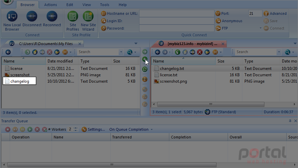Select the My Files local tab
Image resolution: width=298 pixels, height=168 pixels.
(46, 44)
